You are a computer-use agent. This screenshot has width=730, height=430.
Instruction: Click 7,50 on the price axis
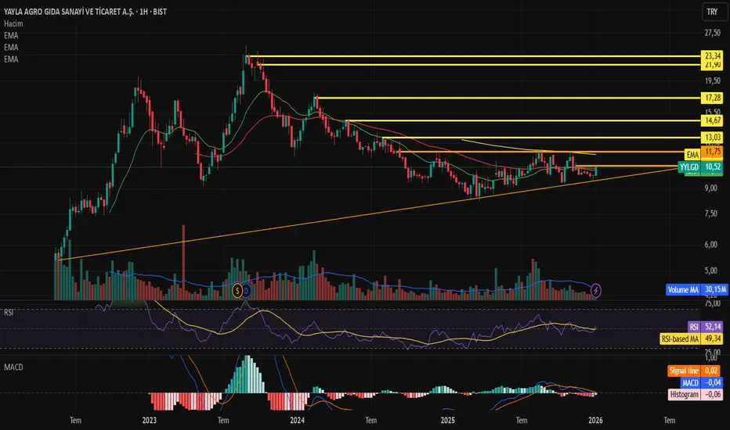710,213
